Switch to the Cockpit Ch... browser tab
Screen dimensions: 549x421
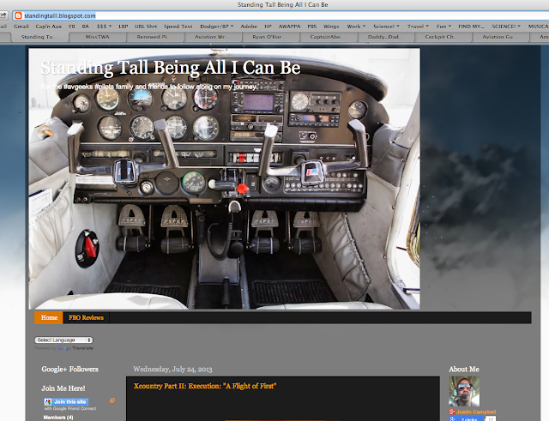click(x=443, y=37)
